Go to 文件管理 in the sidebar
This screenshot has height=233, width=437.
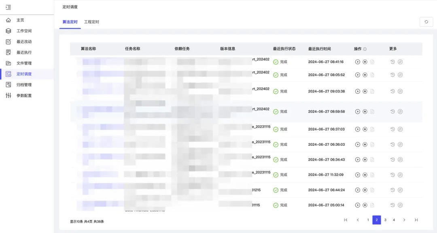(x=24, y=63)
